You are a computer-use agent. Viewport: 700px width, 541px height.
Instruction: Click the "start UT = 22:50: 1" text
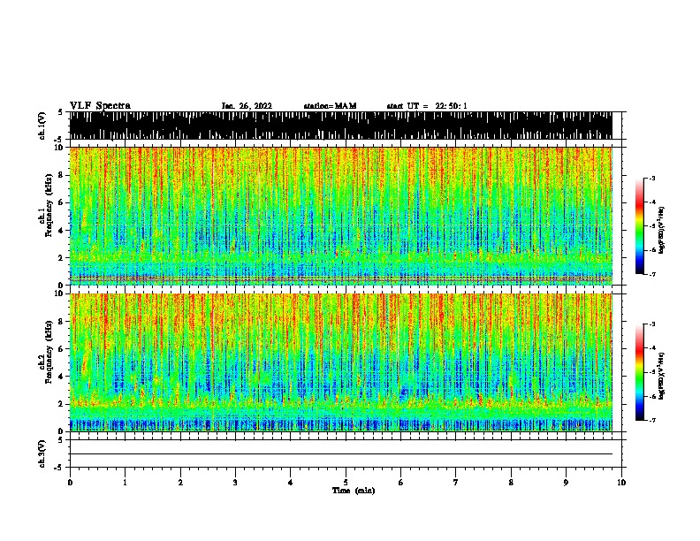click(x=427, y=106)
